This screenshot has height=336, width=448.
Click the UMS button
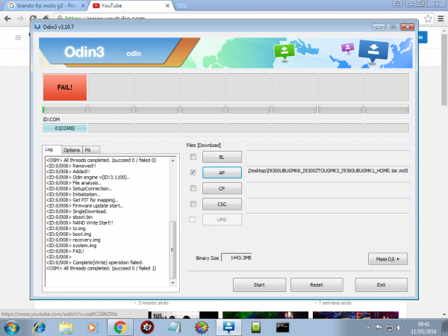pos(222,220)
